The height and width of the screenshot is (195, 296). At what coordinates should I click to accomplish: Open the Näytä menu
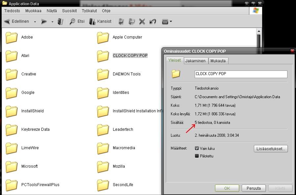(52, 11)
